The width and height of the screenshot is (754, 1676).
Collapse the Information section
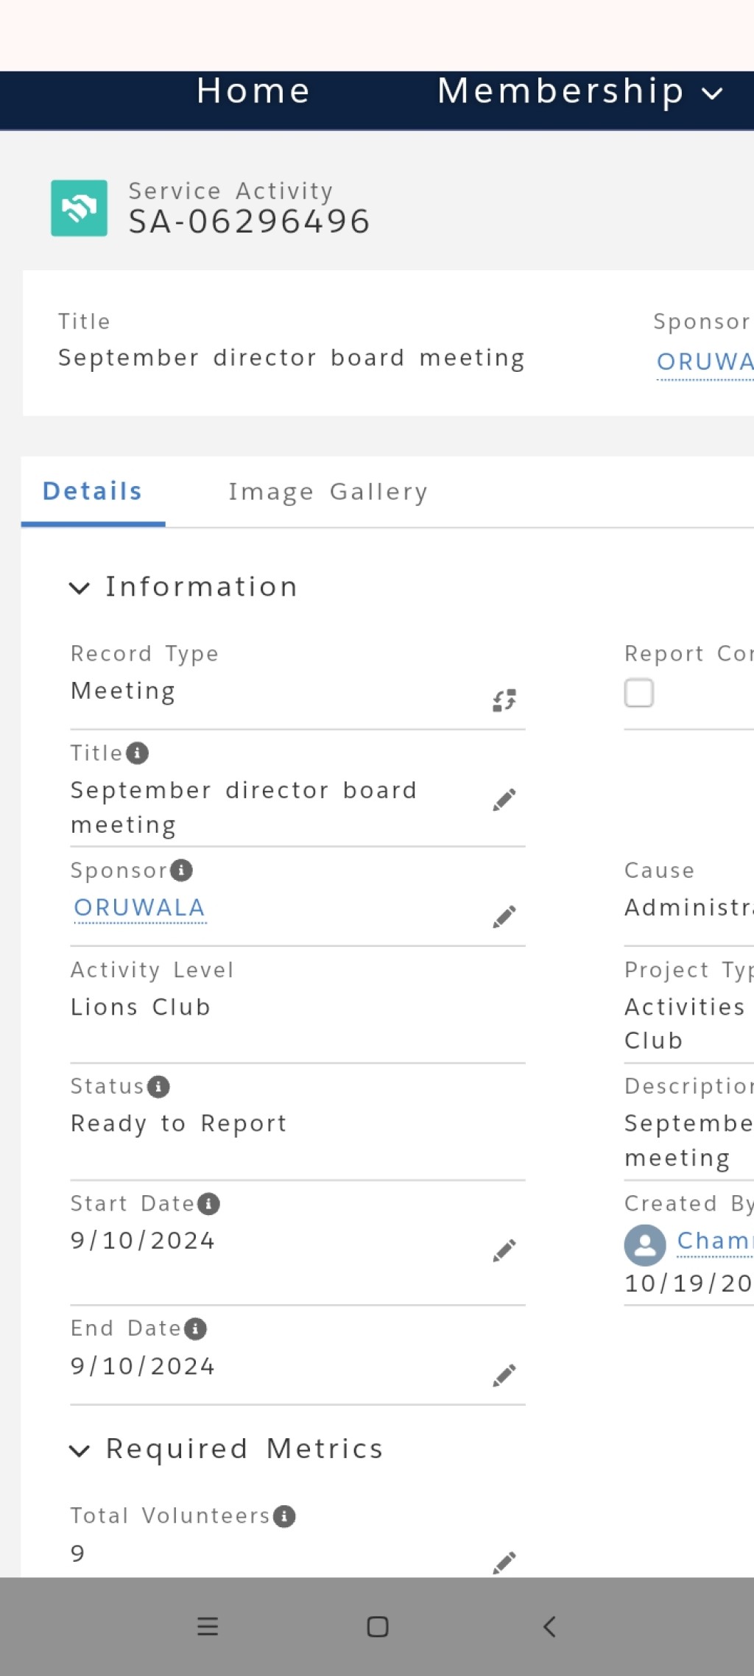pos(80,588)
